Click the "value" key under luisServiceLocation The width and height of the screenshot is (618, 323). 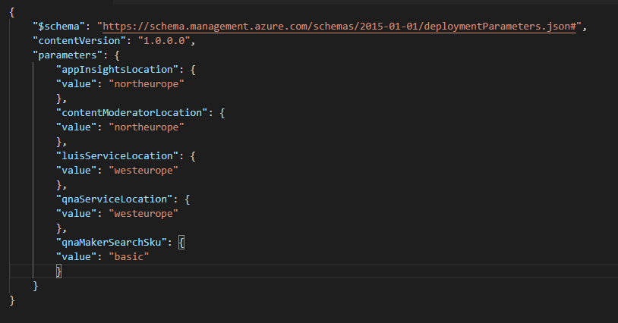tap(77, 171)
